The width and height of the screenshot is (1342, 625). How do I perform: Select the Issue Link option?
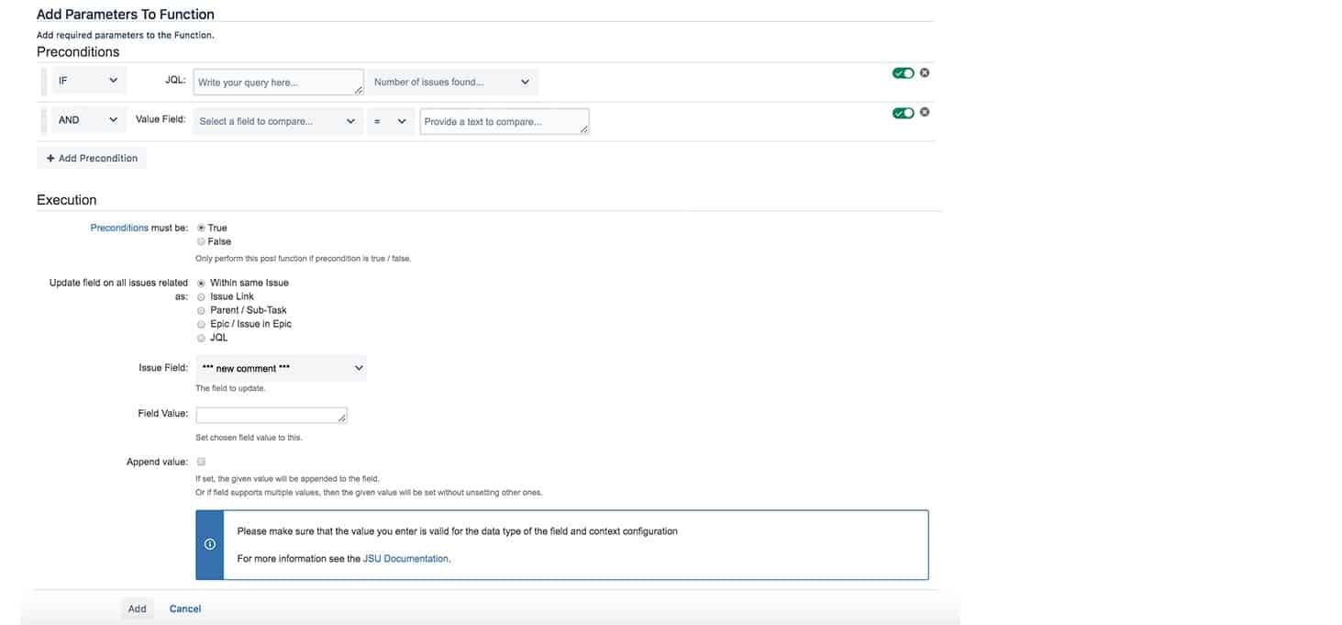click(201, 296)
